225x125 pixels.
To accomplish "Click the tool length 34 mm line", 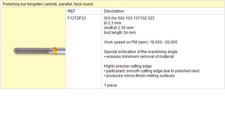I will (120, 33).
